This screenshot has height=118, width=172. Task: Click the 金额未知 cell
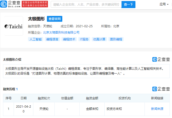click(x=92, y=109)
